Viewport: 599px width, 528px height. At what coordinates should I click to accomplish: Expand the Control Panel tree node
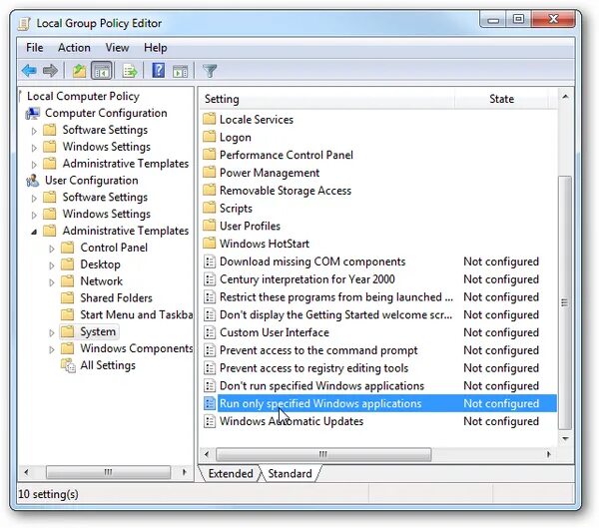[x=52, y=249]
